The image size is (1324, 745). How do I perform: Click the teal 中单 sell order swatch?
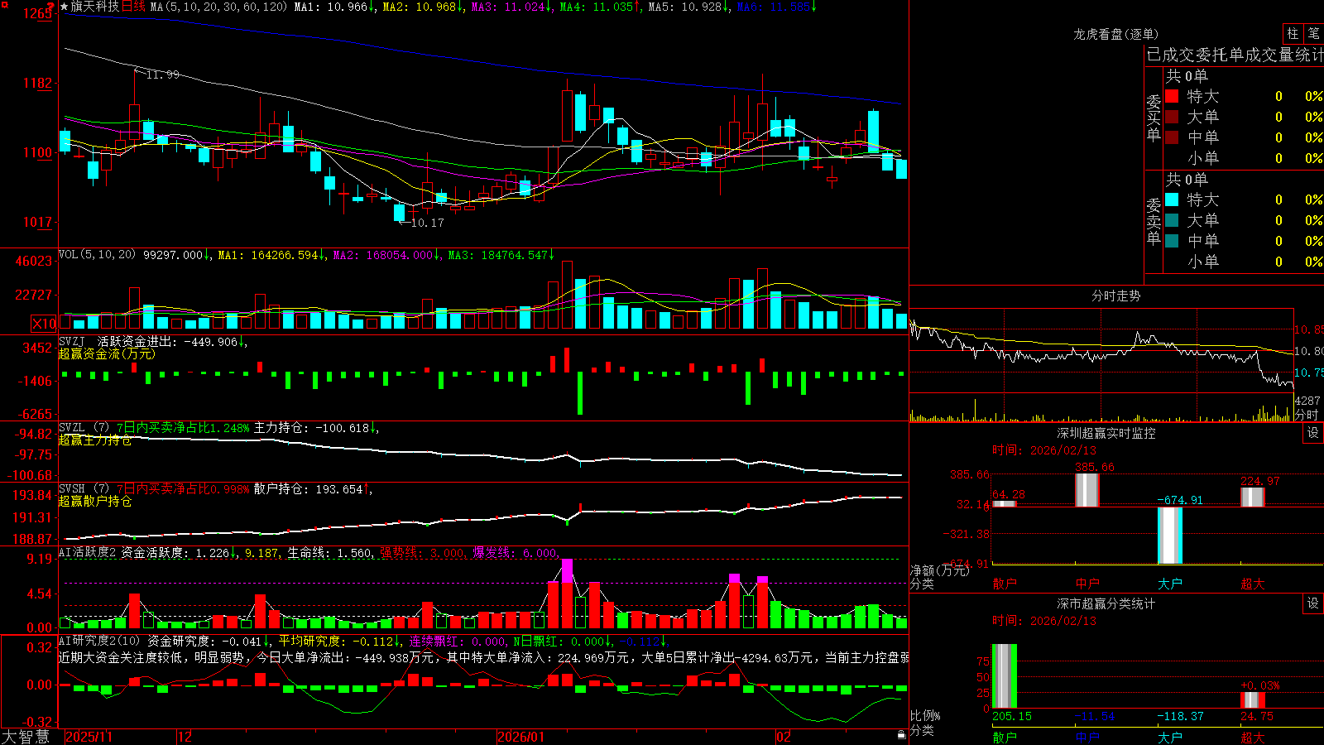1172,241
